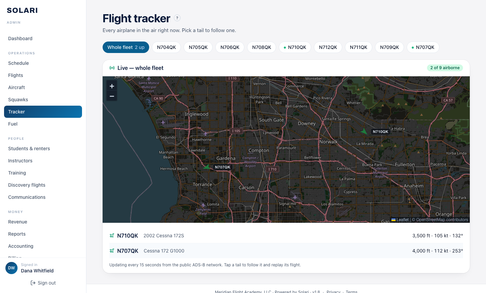This screenshot has height=293, width=486.
Task: Click the plane icon in N710QK row
Action: pos(112,236)
